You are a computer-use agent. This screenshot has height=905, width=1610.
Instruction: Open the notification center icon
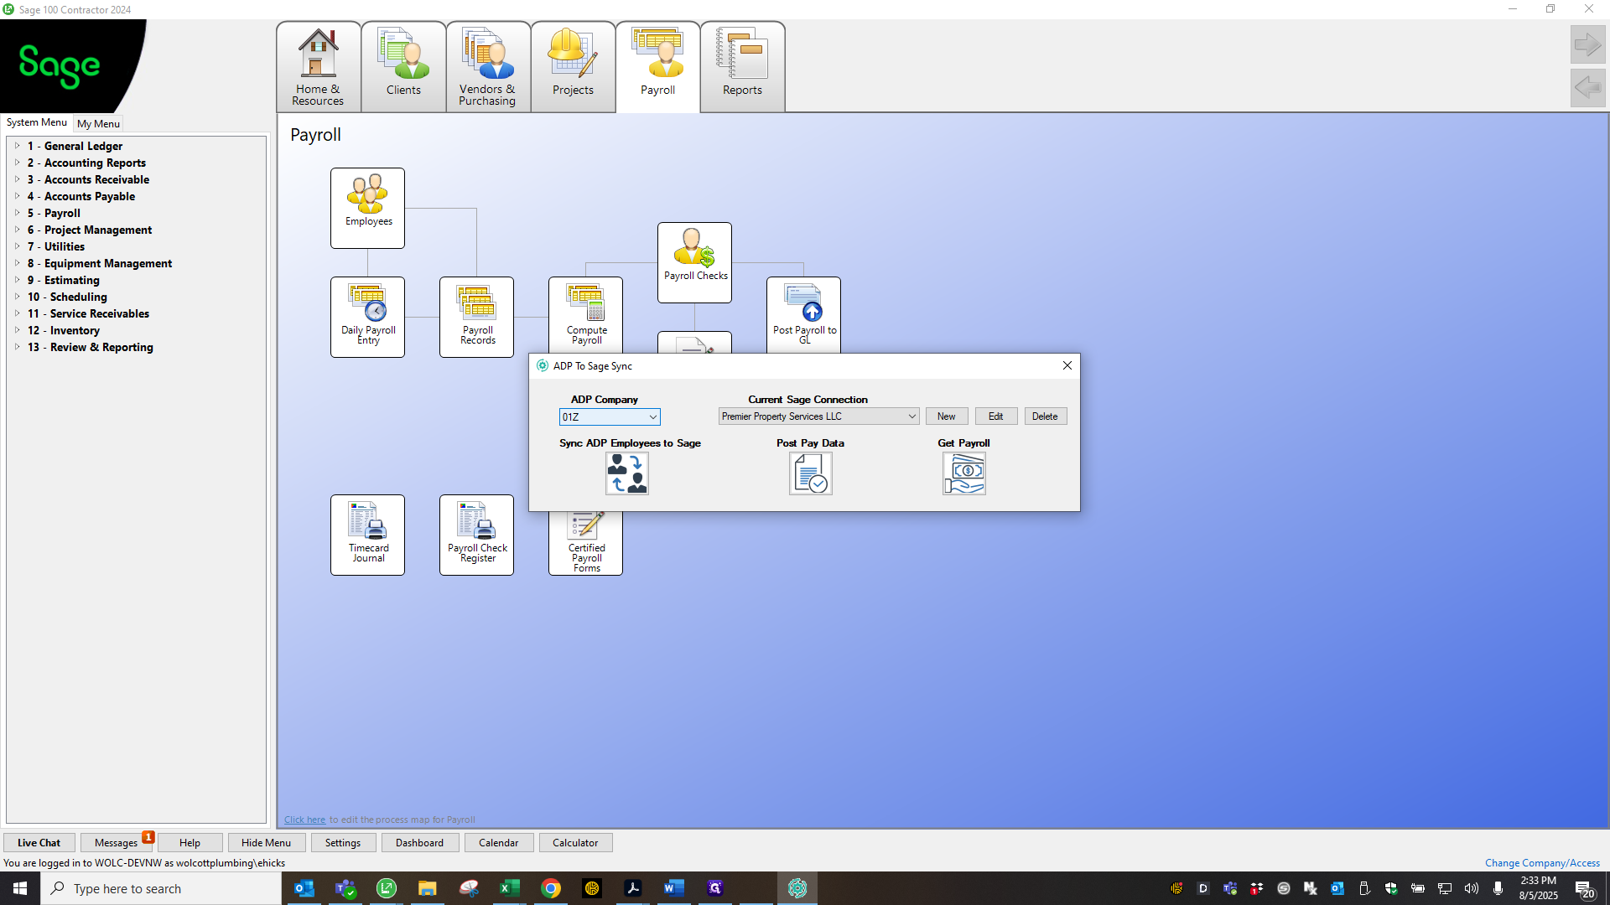click(x=1584, y=888)
